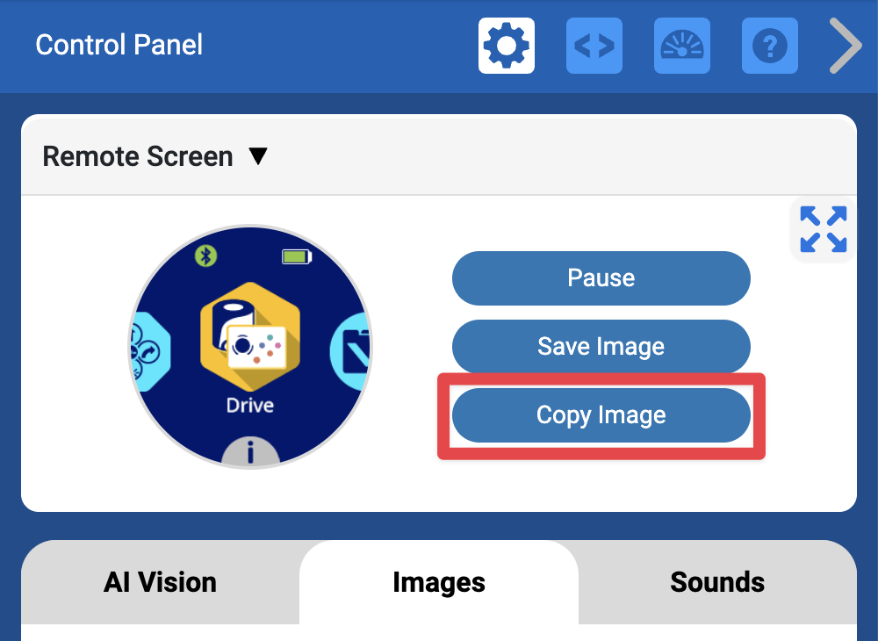Click the help question mark icon
This screenshot has width=878, height=641.
[x=770, y=46]
